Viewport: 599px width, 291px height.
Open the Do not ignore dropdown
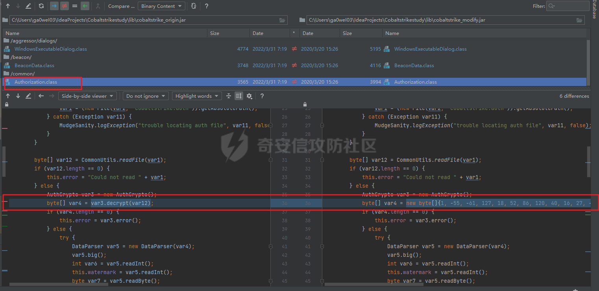[146, 96]
